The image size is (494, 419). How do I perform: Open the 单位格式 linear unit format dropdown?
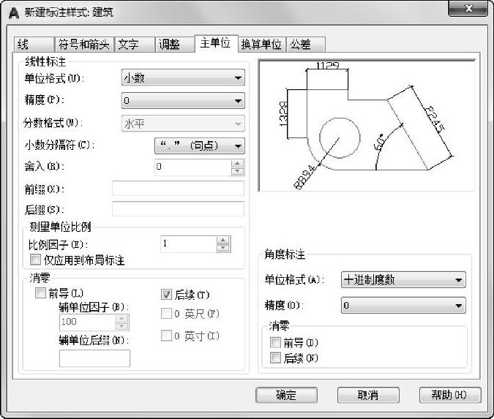(x=183, y=78)
